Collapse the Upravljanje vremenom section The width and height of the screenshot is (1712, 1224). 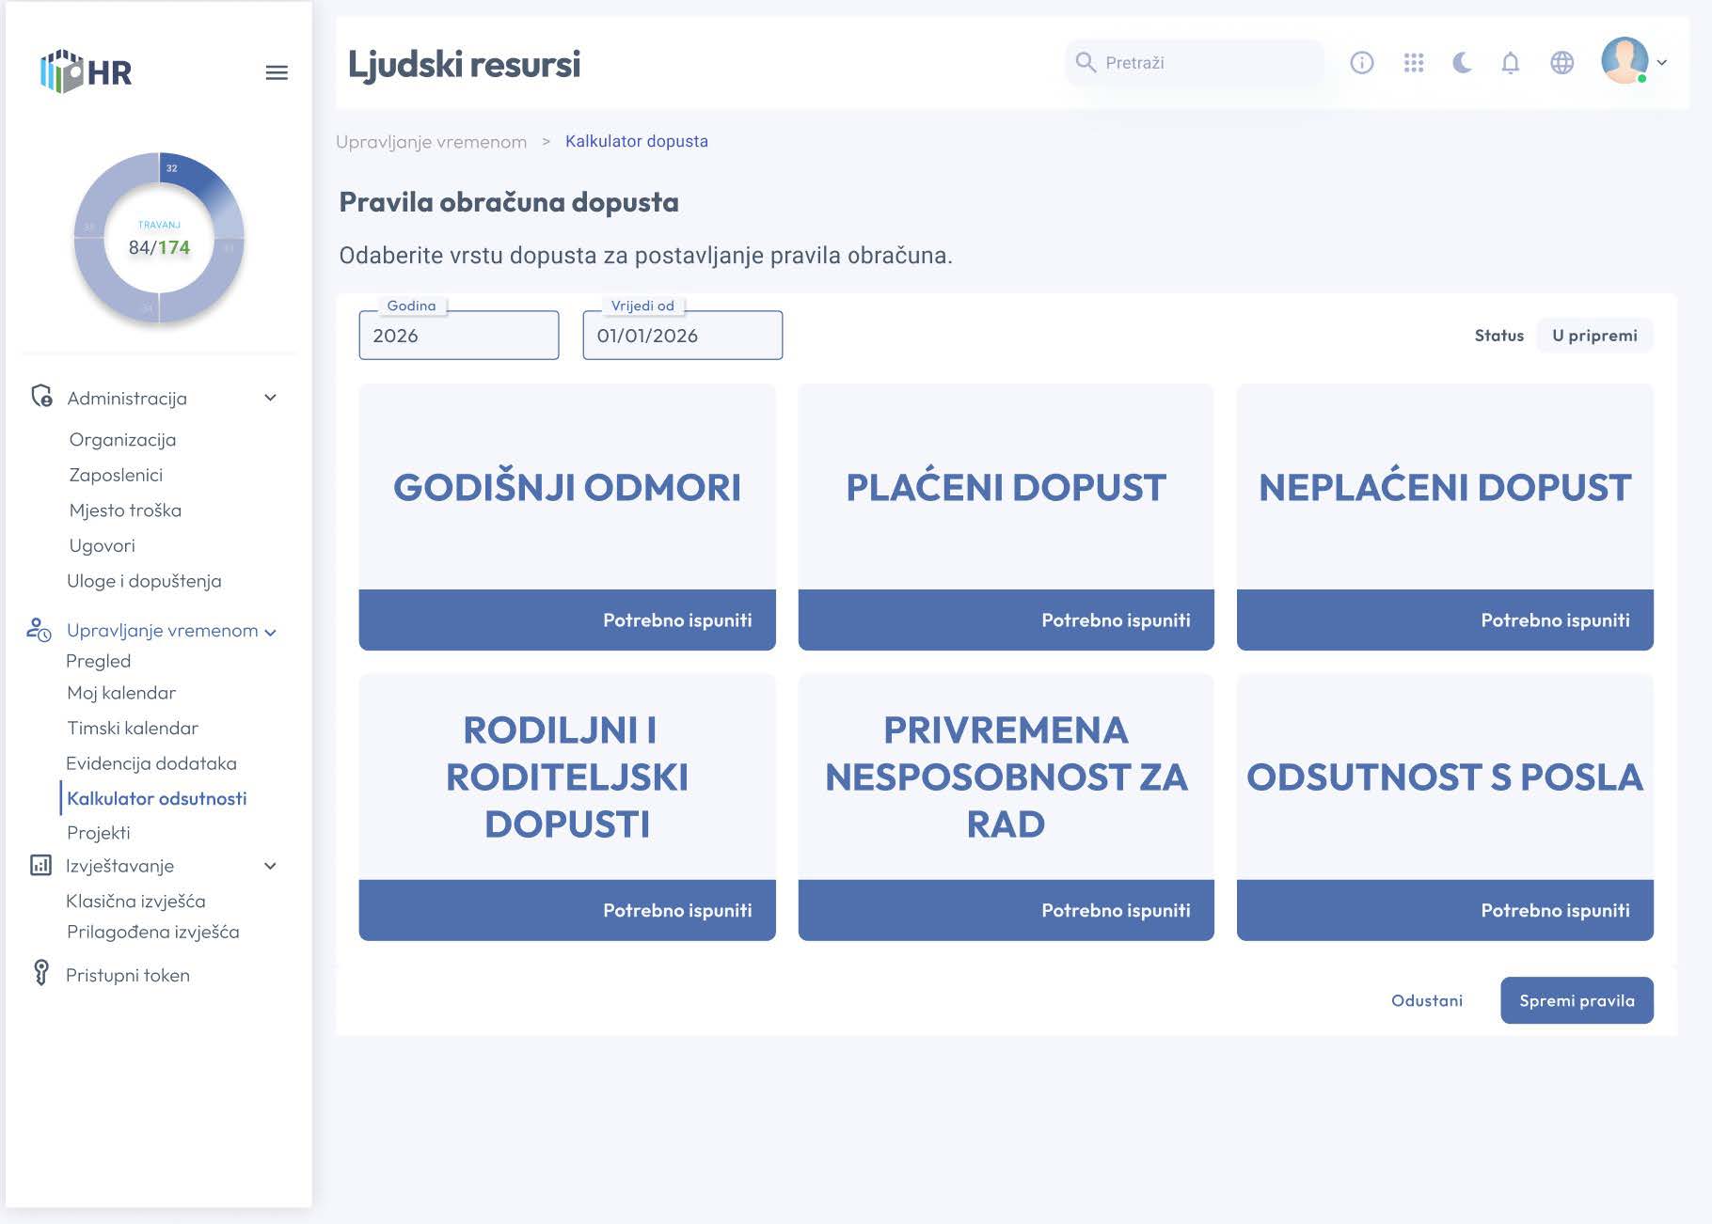coord(272,632)
